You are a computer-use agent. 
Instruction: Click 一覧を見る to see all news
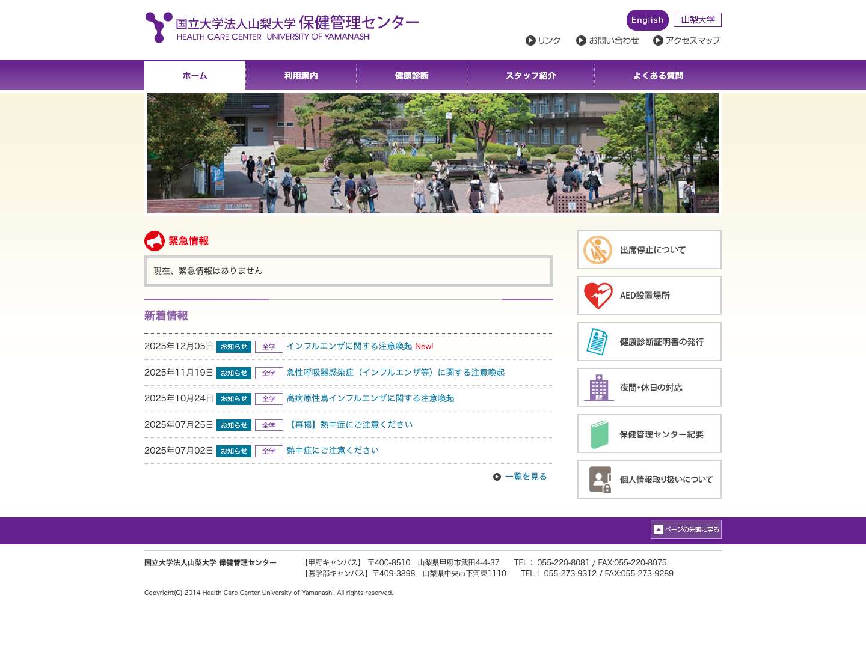pyautogui.click(x=526, y=476)
